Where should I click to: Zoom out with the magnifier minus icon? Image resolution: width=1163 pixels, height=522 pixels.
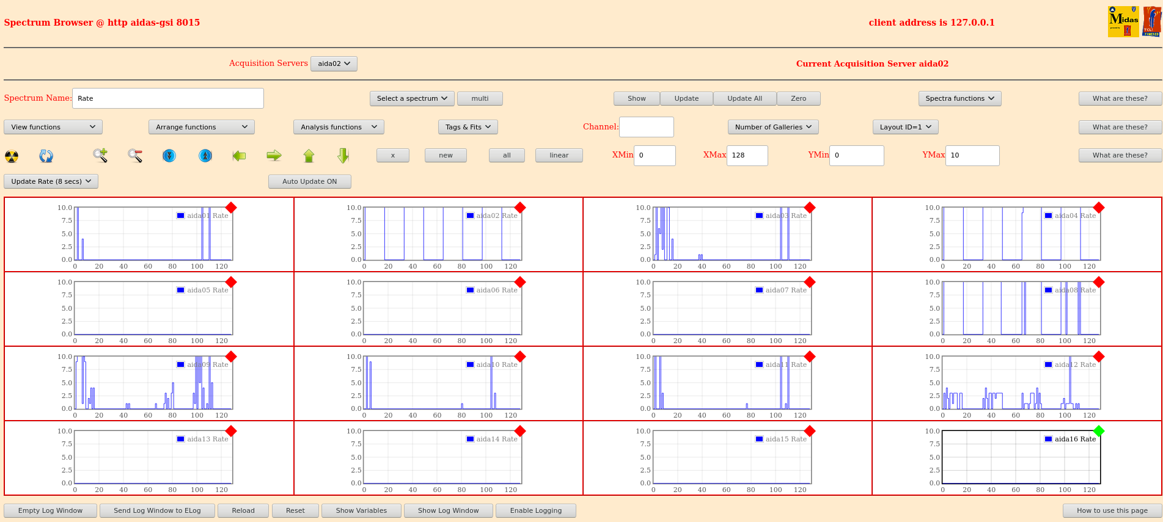coord(135,156)
